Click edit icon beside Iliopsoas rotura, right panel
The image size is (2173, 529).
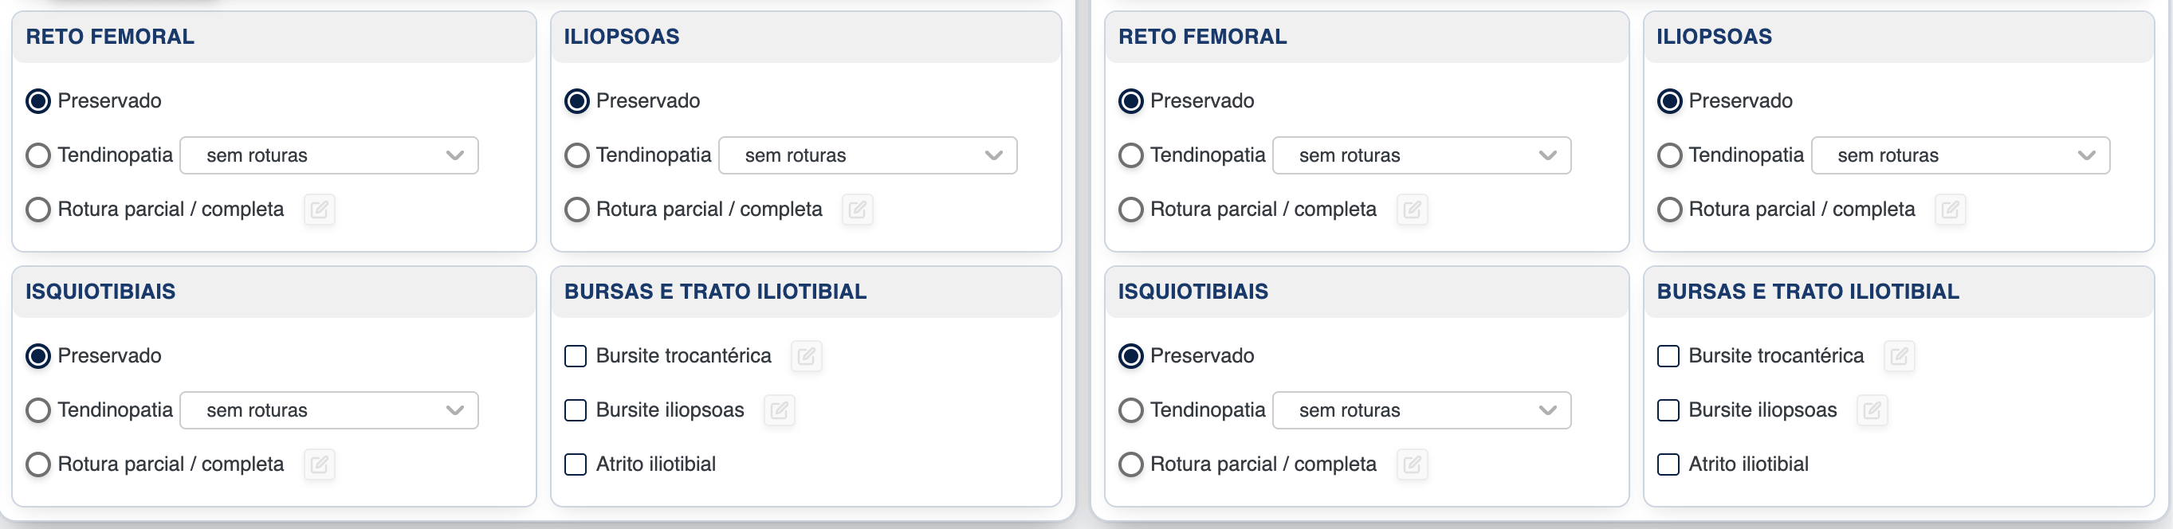click(x=1951, y=210)
